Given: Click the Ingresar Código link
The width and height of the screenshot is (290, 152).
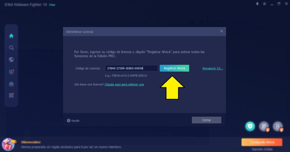Looking at the screenshot, I should tap(262, 149).
